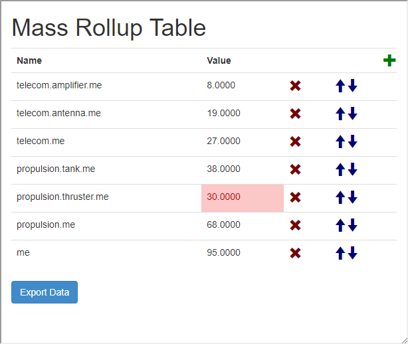
Task: Delete the telecom.amplifier.me row
Action: point(296,86)
